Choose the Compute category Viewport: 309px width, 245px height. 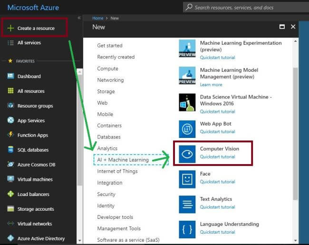click(107, 69)
